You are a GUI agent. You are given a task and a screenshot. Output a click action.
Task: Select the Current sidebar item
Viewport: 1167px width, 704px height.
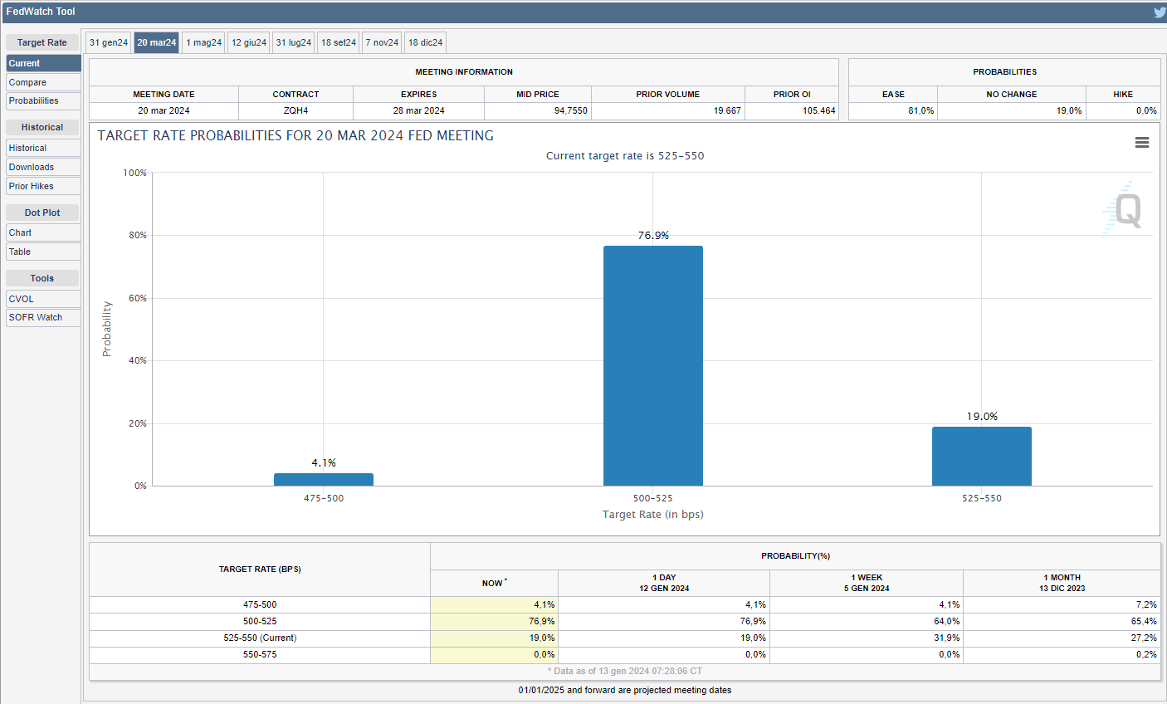(43, 63)
